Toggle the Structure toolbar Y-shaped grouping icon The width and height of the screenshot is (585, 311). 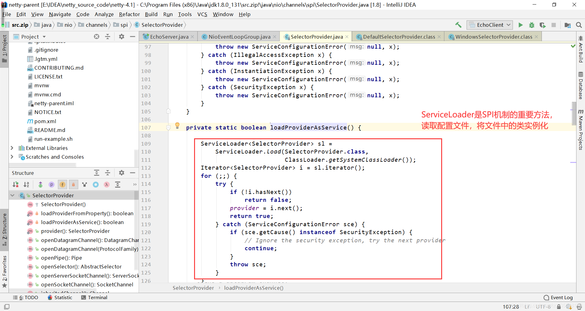tap(85, 184)
